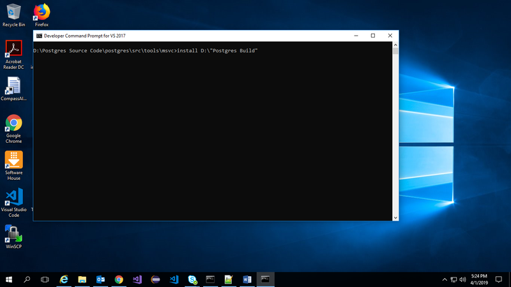Open the Action Center notifications panel
Screen dimensions: 511x287
pyautogui.click(x=499, y=279)
